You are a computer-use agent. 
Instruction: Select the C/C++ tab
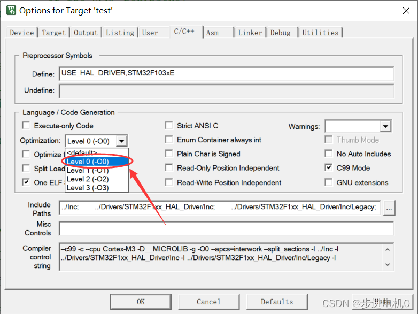click(185, 32)
